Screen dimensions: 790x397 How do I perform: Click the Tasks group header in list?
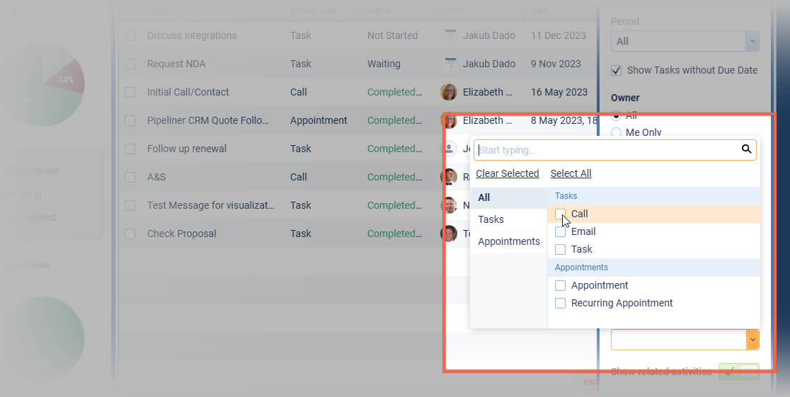654,196
